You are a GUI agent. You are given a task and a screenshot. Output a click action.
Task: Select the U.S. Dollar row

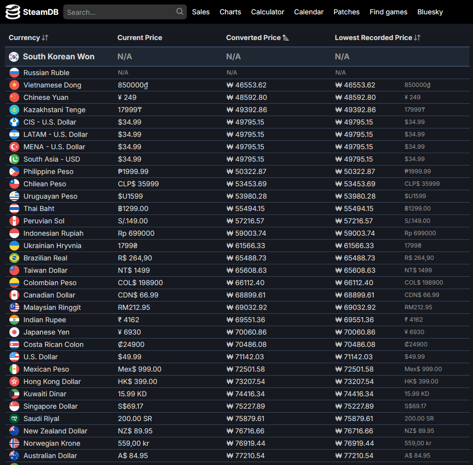(41, 357)
